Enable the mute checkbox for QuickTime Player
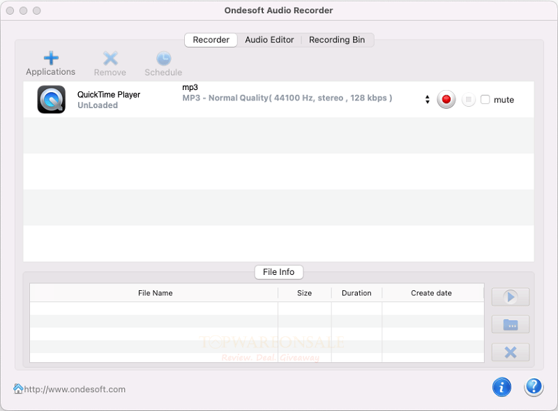Image resolution: width=558 pixels, height=411 pixels. pos(485,99)
